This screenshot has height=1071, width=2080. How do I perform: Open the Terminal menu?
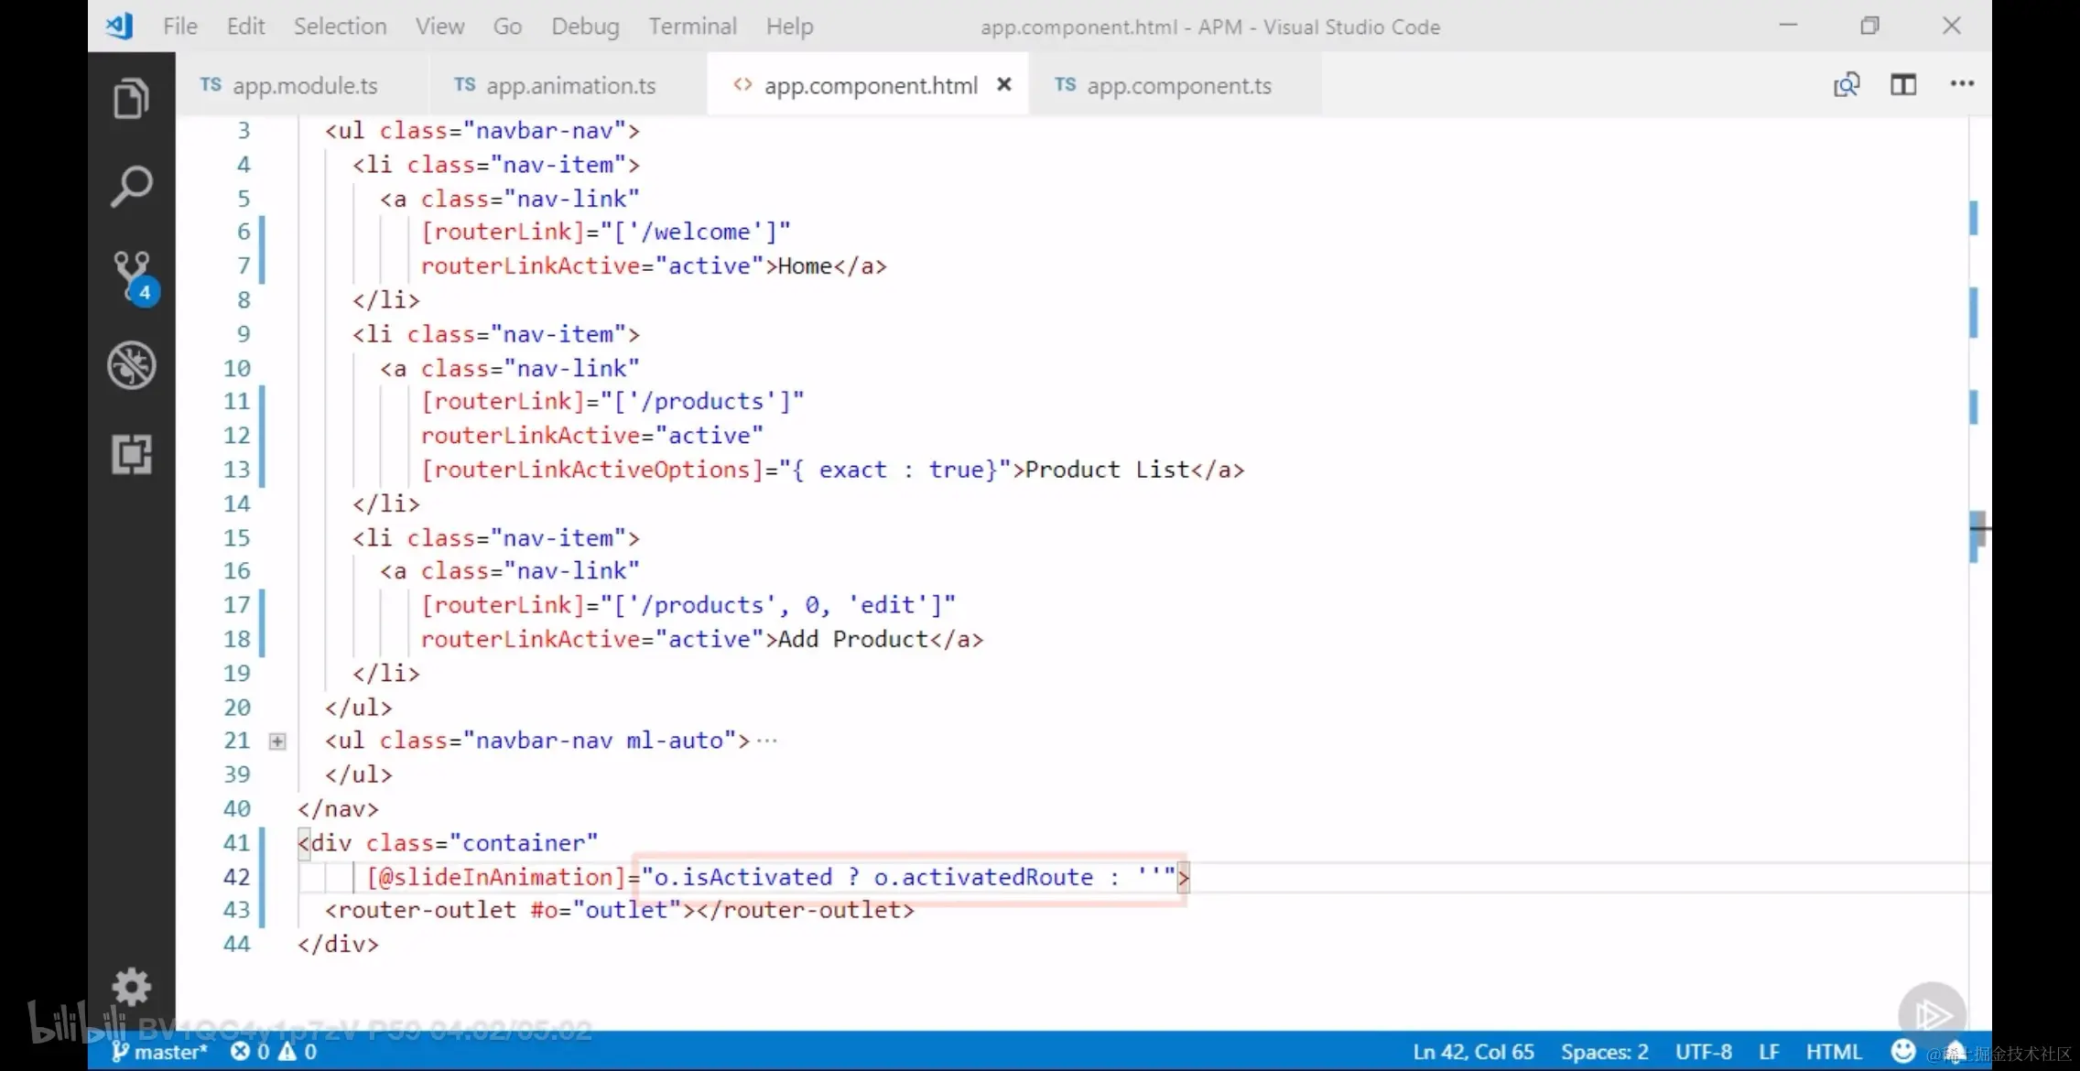pyautogui.click(x=692, y=27)
